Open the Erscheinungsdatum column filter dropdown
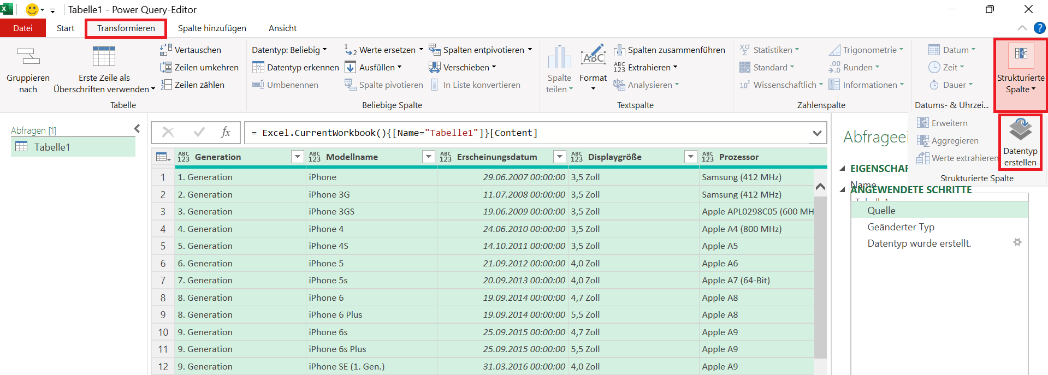This screenshot has height=375, width=1048. 560,157
